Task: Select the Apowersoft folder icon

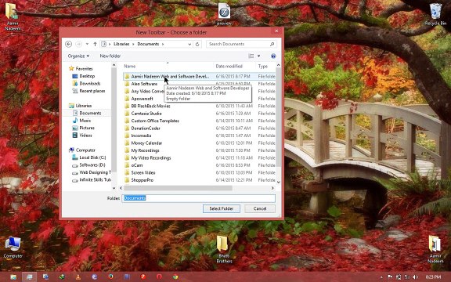Action: tap(127, 99)
